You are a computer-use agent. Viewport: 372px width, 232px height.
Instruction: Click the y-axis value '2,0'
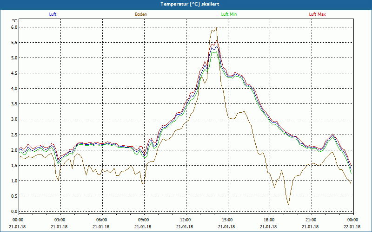coord(14,150)
